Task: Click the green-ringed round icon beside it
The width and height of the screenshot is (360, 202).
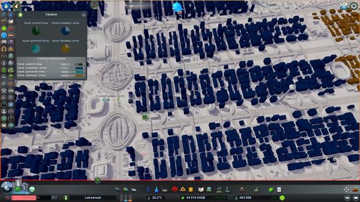Action: click(x=16, y=6)
